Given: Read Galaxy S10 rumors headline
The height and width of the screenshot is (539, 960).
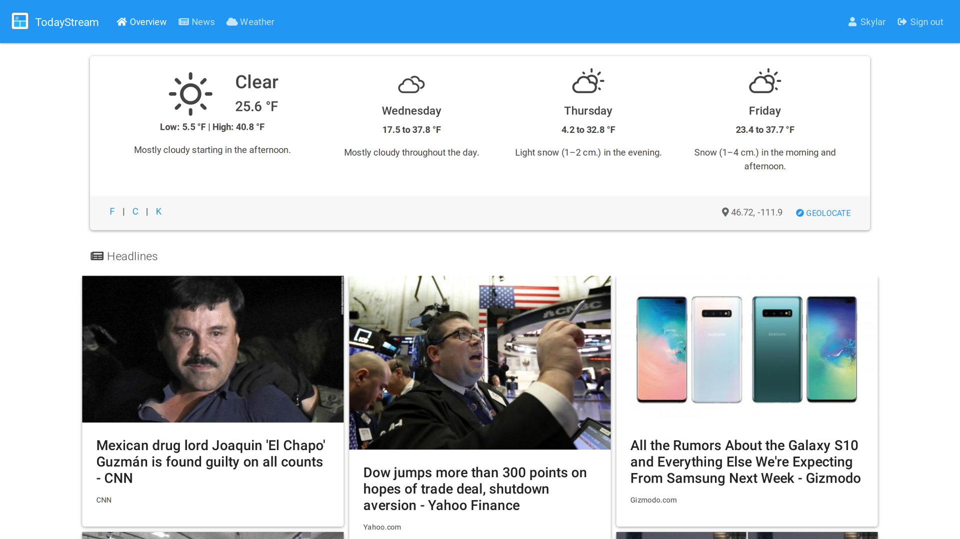Looking at the screenshot, I should 745,462.
